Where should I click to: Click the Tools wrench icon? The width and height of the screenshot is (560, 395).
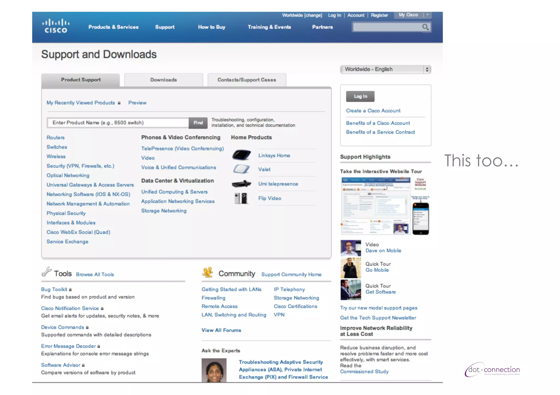coord(46,272)
